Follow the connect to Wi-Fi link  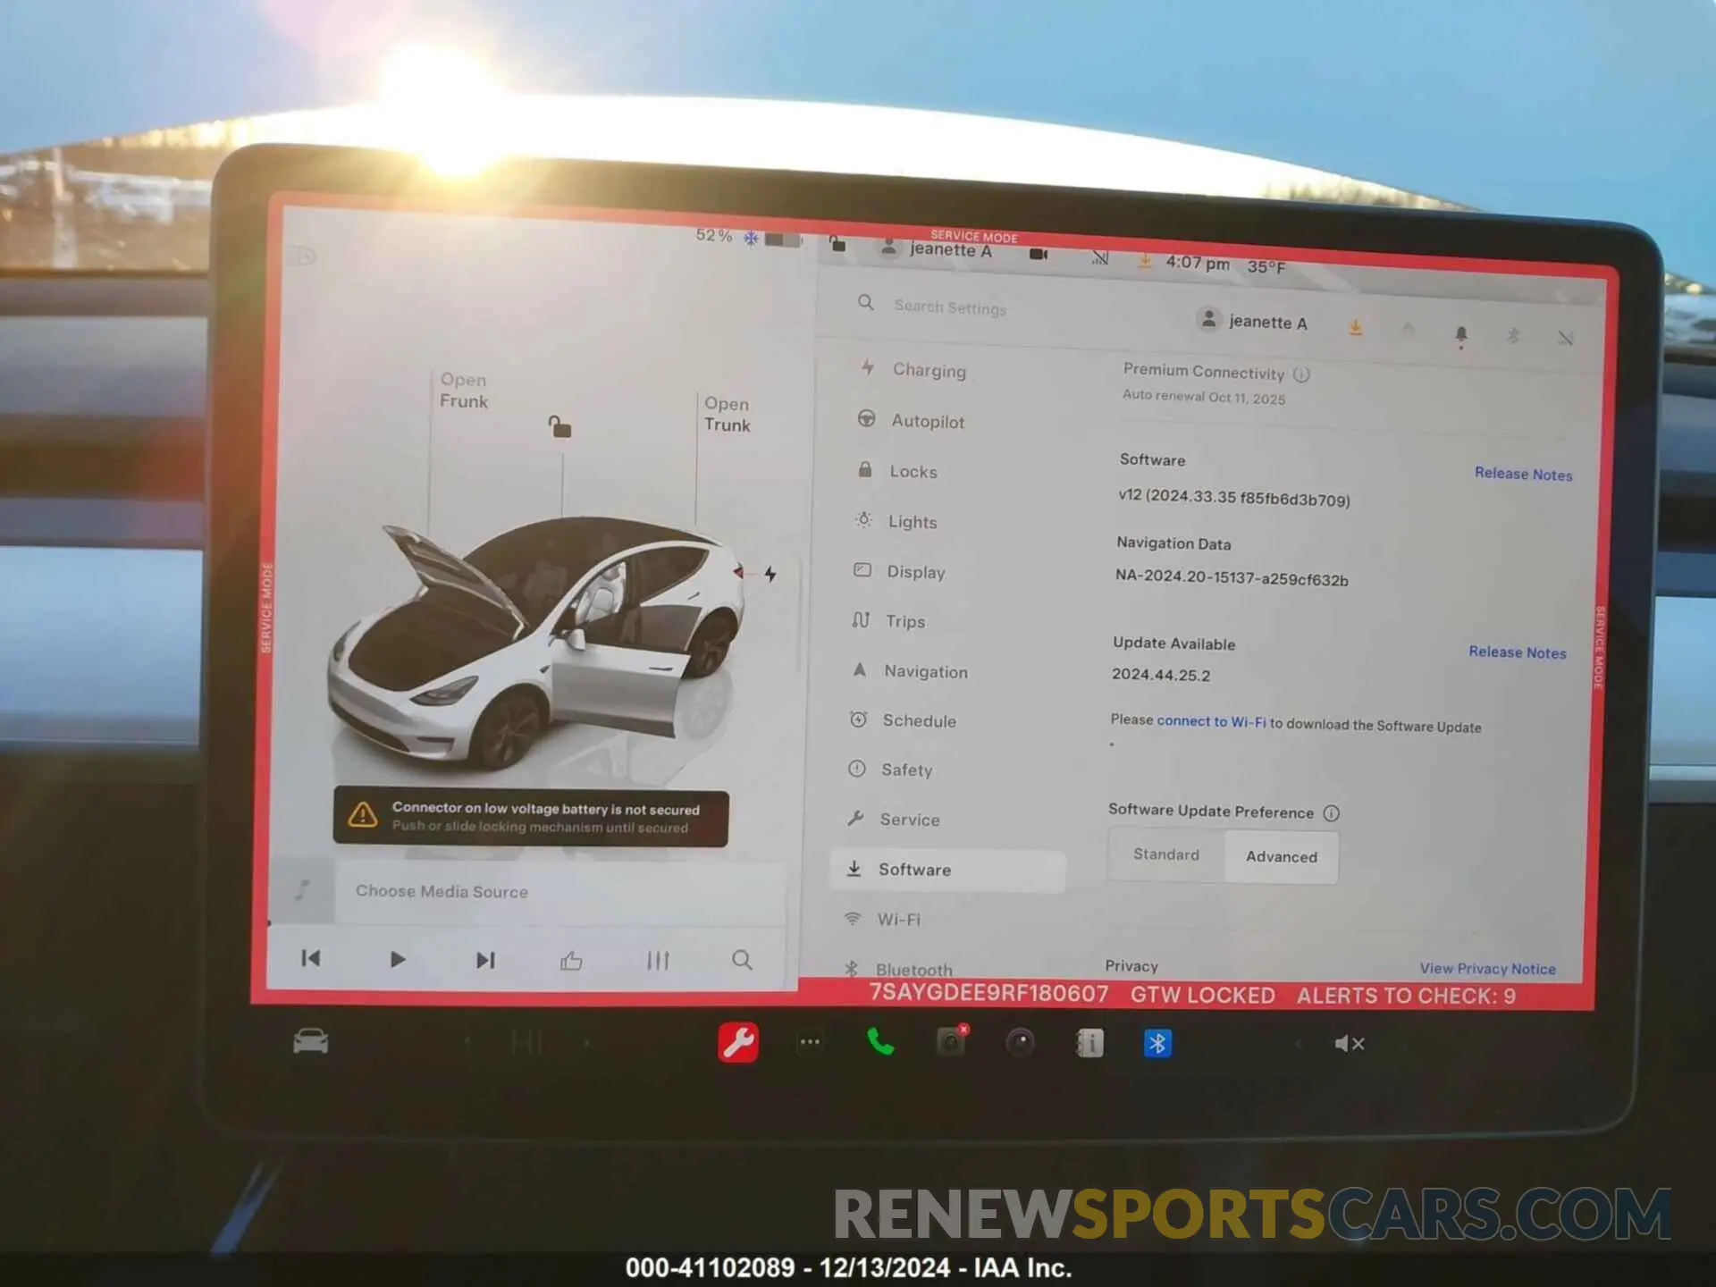point(1211,721)
